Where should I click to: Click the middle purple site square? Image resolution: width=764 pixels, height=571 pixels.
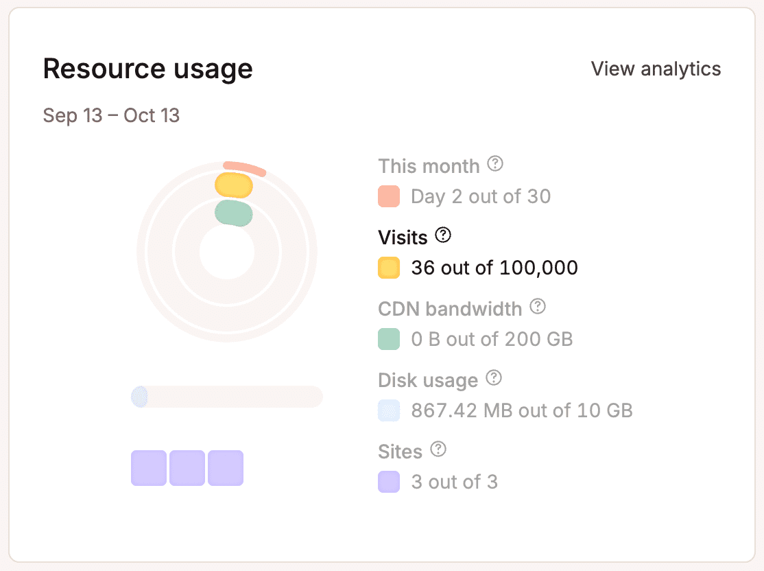pyautogui.click(x=187, y=468)
